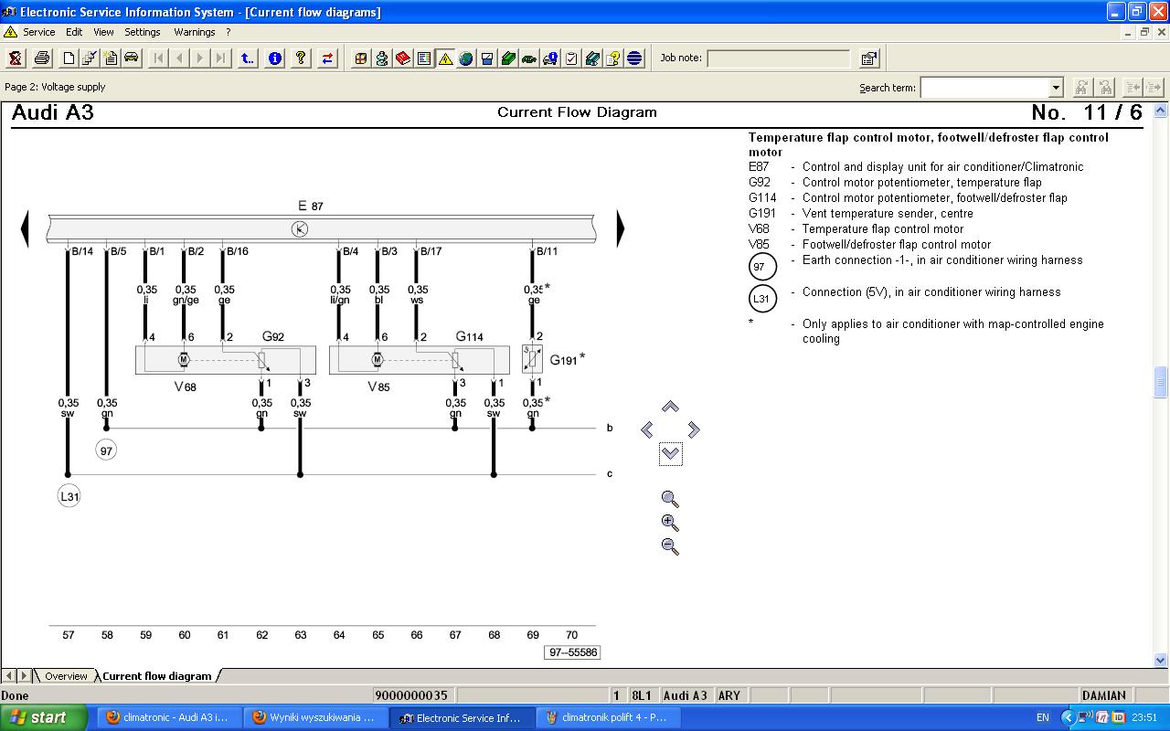Click into the Search term field
Screen dimensions: 1170x731
click(x=985, y=88)
